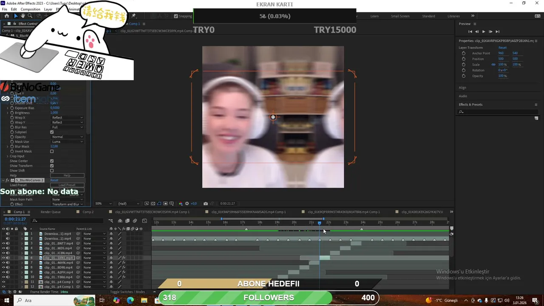Open Effects & Presets panel menu
The image size is (544, 306).
pos(536,105)
